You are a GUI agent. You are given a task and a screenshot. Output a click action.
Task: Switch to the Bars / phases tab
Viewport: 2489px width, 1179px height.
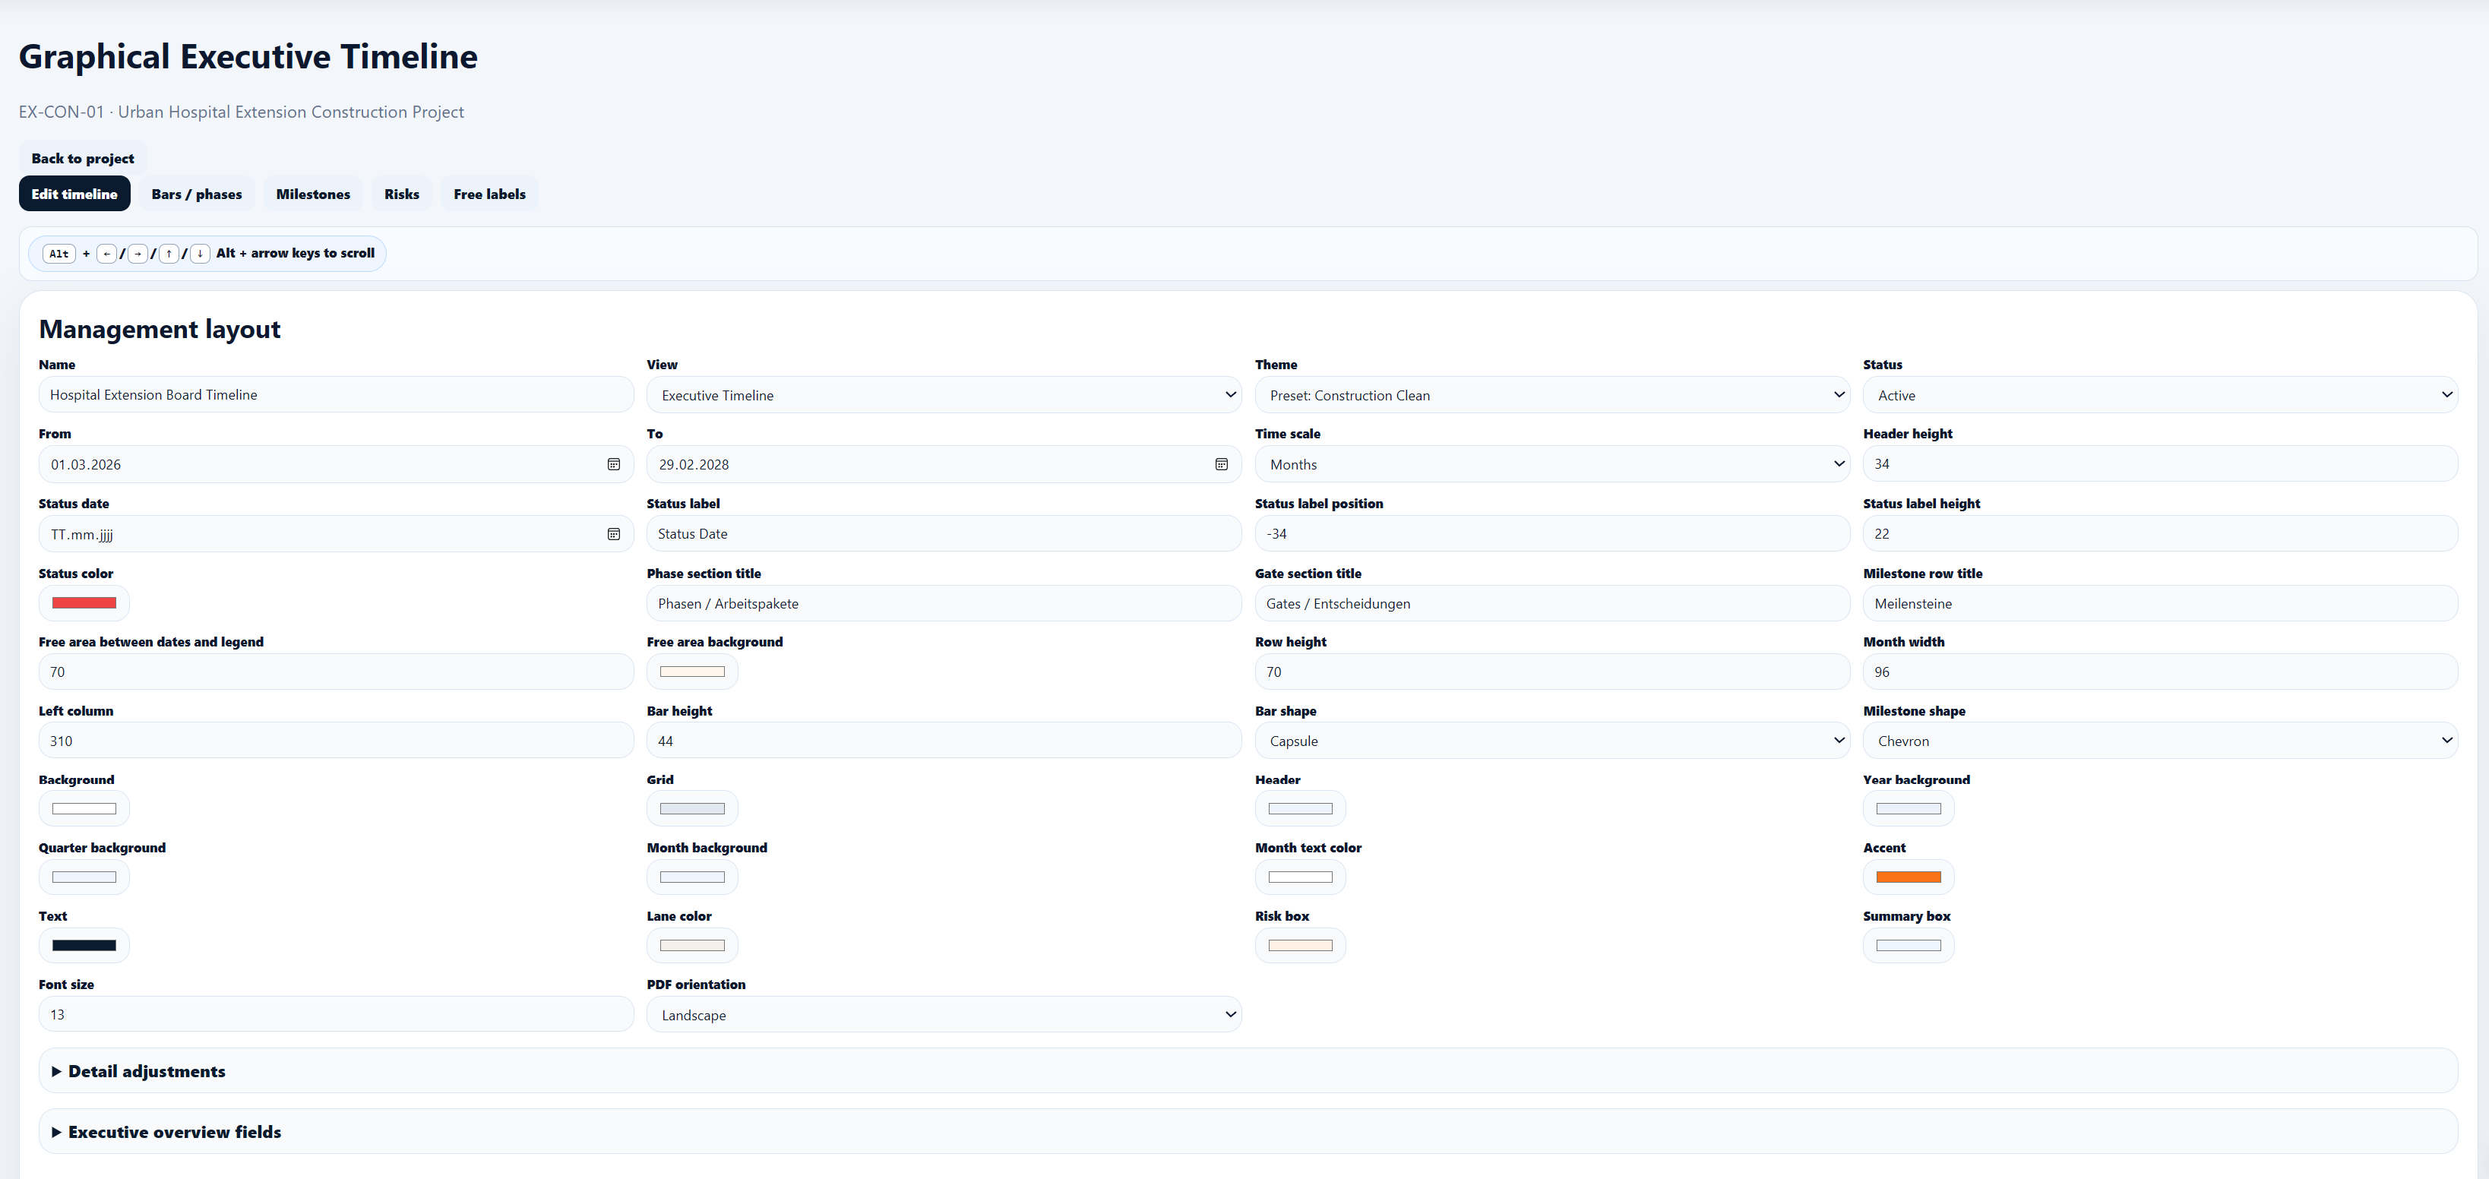197,194
